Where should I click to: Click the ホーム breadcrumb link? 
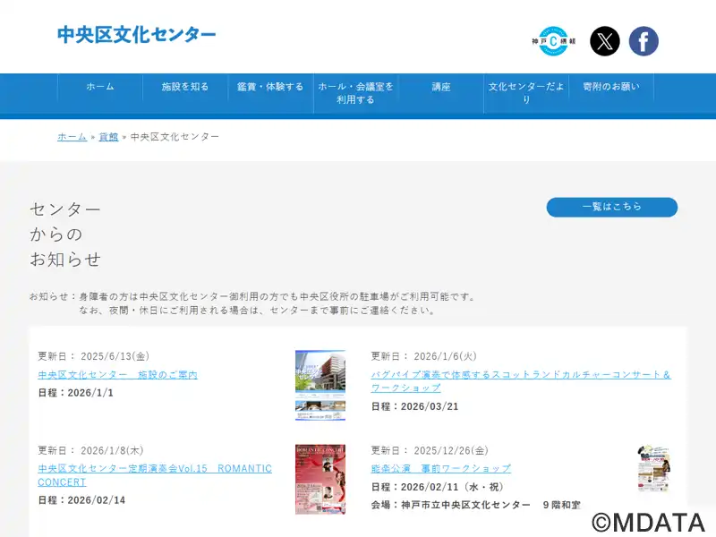coord(72,137)
